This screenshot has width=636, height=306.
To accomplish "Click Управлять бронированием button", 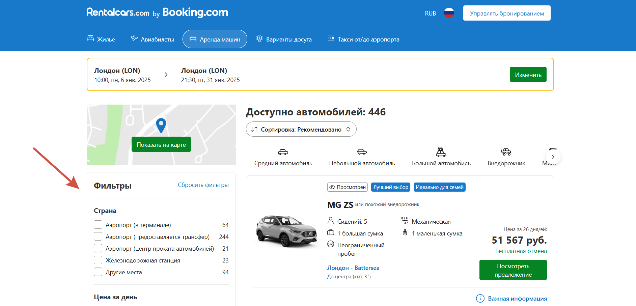I will pos(507,13).
